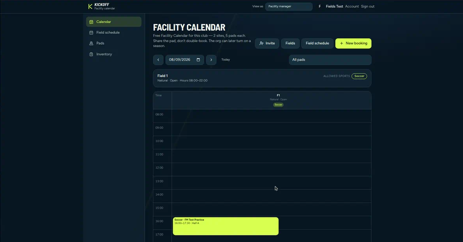Screen dimensions: 463x242
Task: Click the plus icon on New booking
Action: [341, 43]
